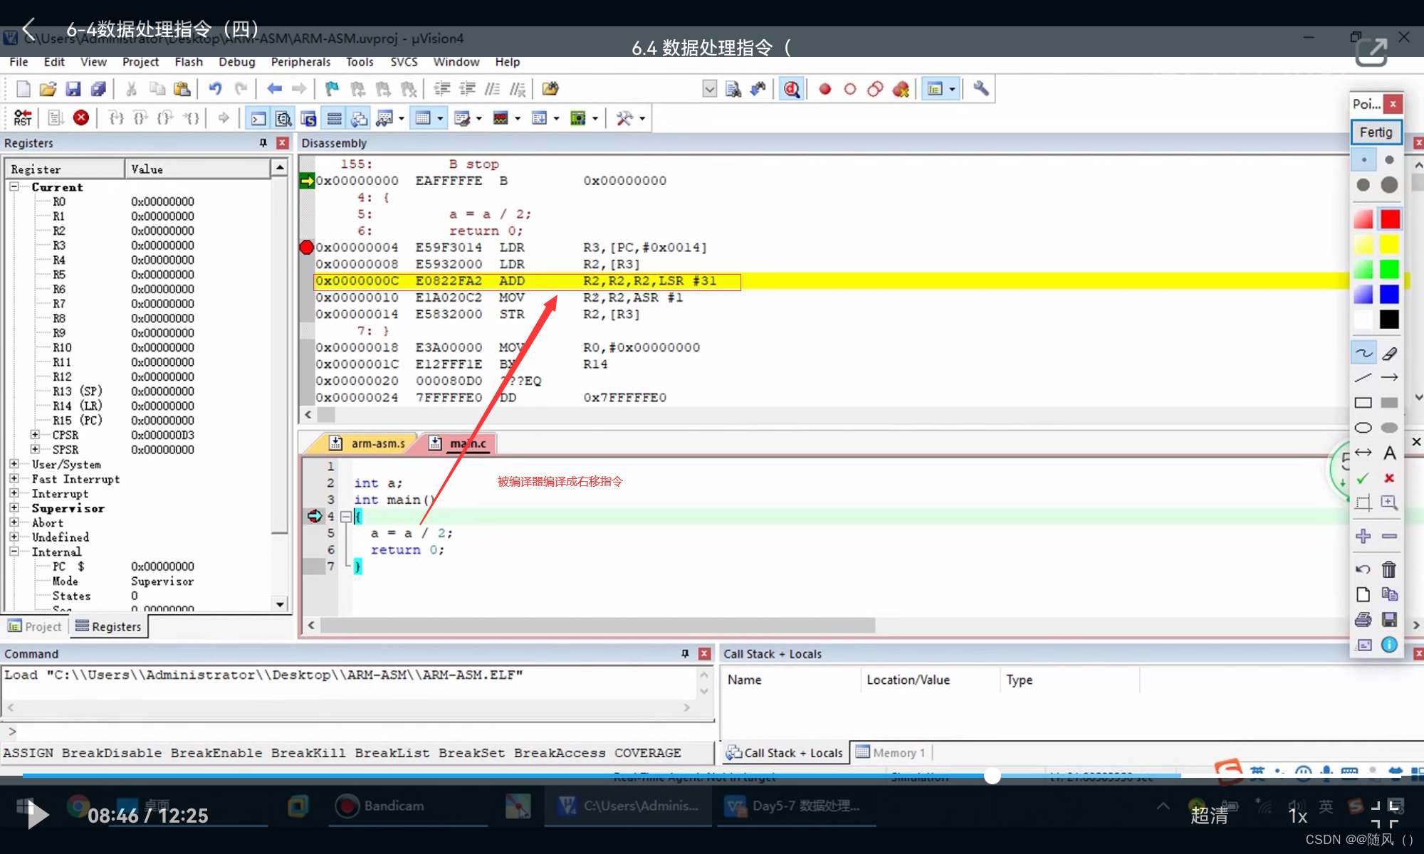Open the configuration tools wrench dropdown arrow
This screenshot has height=854, width=1424.
coord(642,118)
